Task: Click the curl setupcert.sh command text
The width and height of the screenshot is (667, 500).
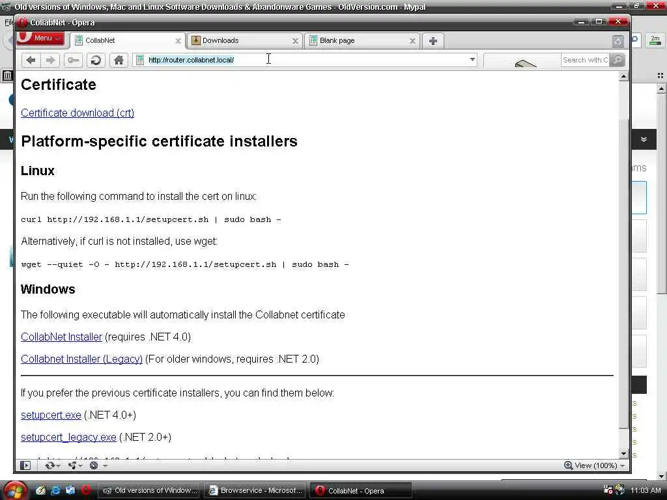Action: click(x=151, y=219)
